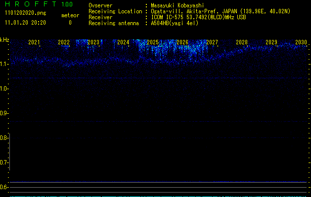311x197 pixels.
Task: Click the 0.8 kHz axis label
Action: tap(3, 138)
